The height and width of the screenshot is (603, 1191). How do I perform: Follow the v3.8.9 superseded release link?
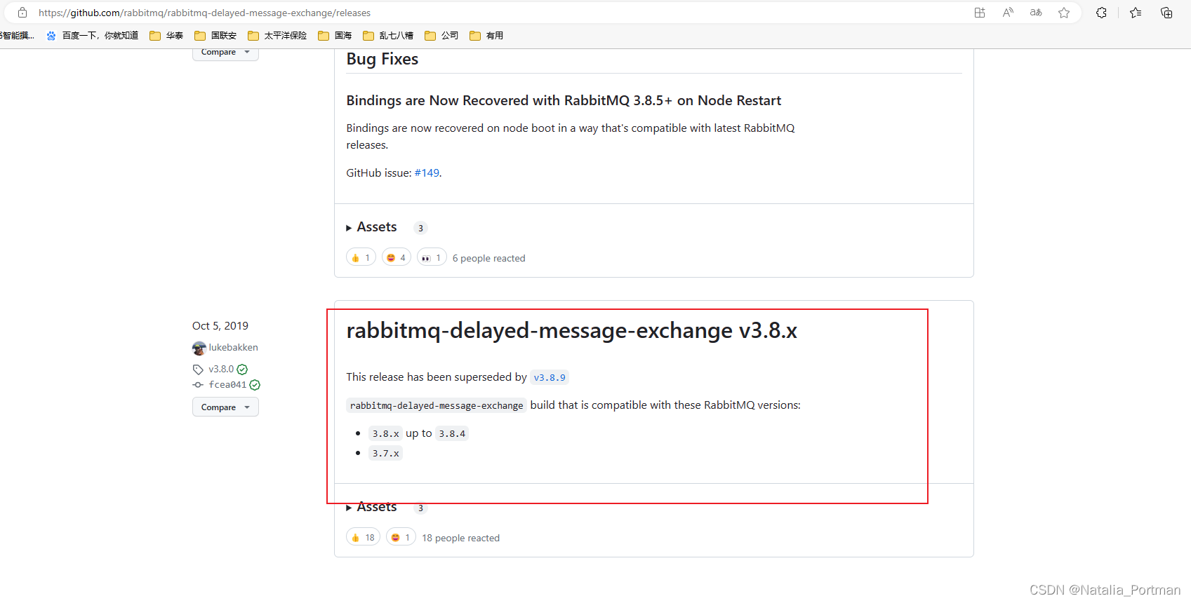(x=550, y=378)
